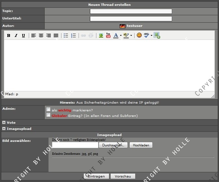
Task: Check the 'als wichtig markieren' checkbox
Action: pos(49,109)
